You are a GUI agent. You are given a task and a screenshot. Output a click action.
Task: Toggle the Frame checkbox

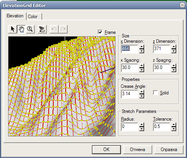pyautogui.click(x=100, y=32)
